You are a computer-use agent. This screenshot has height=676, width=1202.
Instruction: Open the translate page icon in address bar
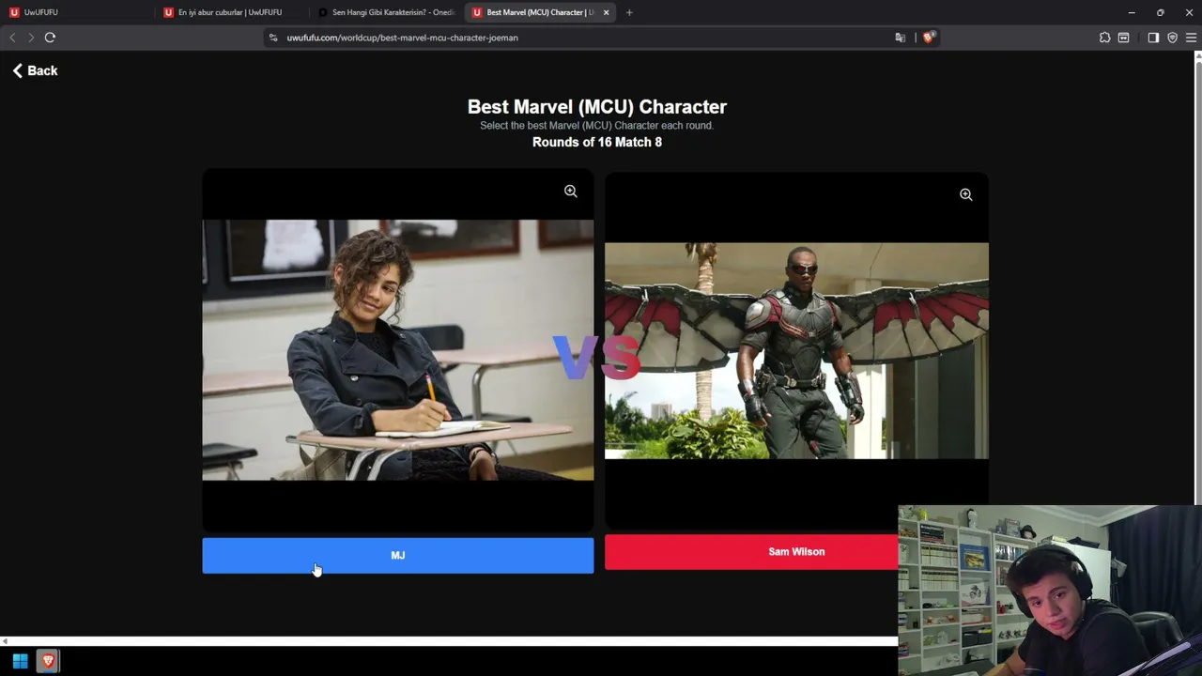(901, 38)
